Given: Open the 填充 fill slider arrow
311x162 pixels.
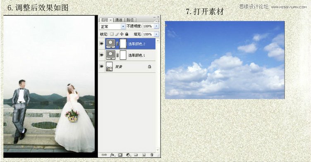Looking at the screenshot, I should click(156, 34).
